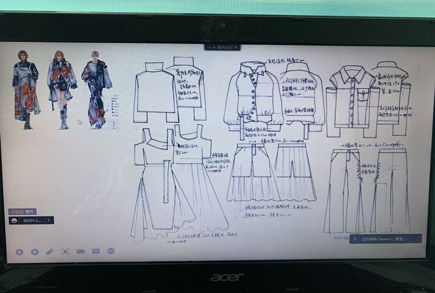Click the third fashion model illustration
The height and width of the screenshot is (293, 435).
[x=95, y=90]
